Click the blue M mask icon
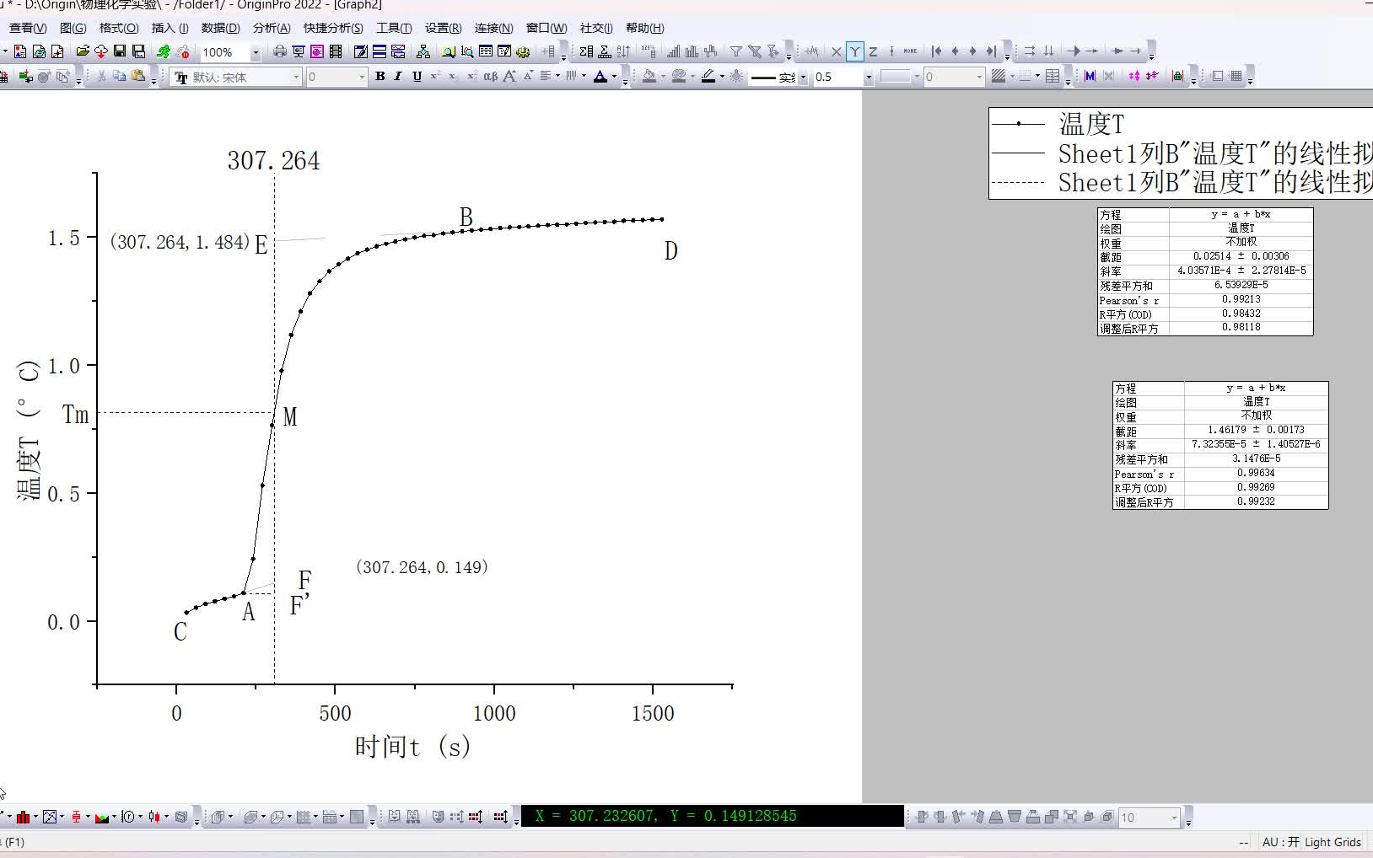 (1090, 77)
